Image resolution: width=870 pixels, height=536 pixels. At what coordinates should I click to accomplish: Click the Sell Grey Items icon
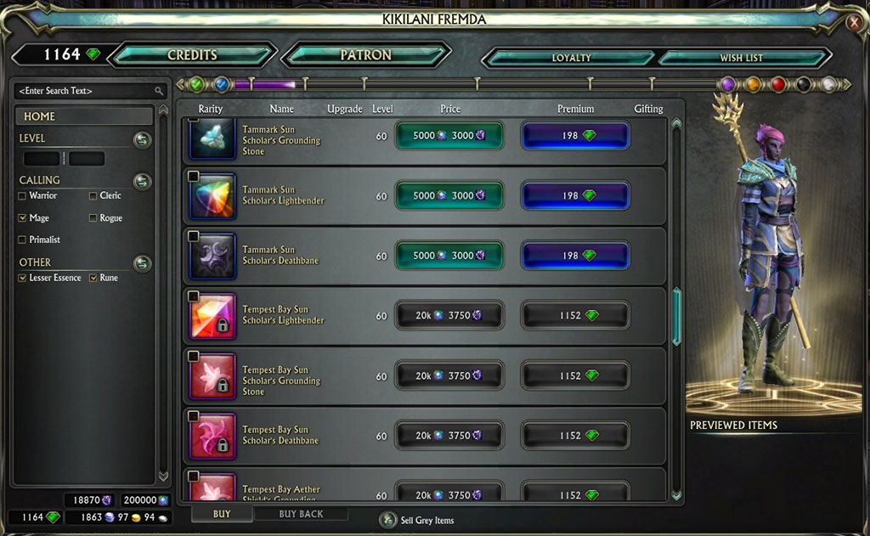[x=387, y=520]
